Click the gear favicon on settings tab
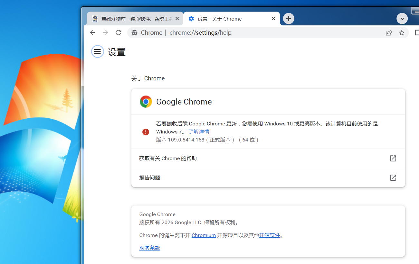This screenshot has height=264, width=419. [191, 19]
